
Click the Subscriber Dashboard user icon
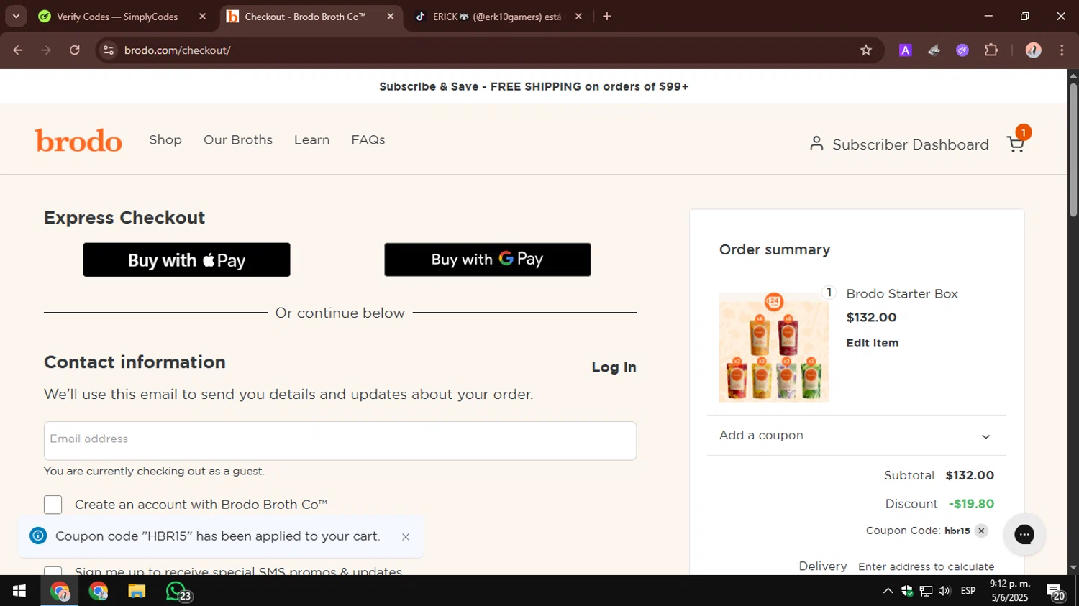(816, 144)
